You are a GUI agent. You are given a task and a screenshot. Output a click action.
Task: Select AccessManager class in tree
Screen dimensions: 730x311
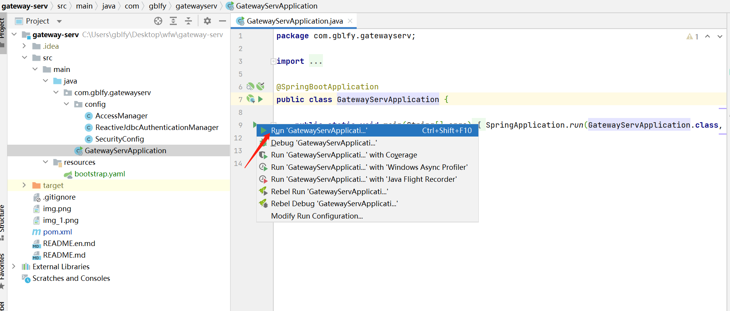[121, 116]
